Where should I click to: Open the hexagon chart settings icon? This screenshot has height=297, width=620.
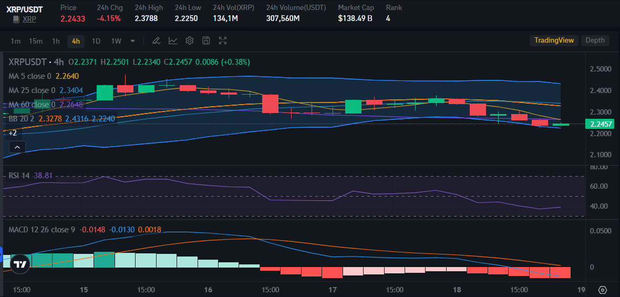click(602, 290)
